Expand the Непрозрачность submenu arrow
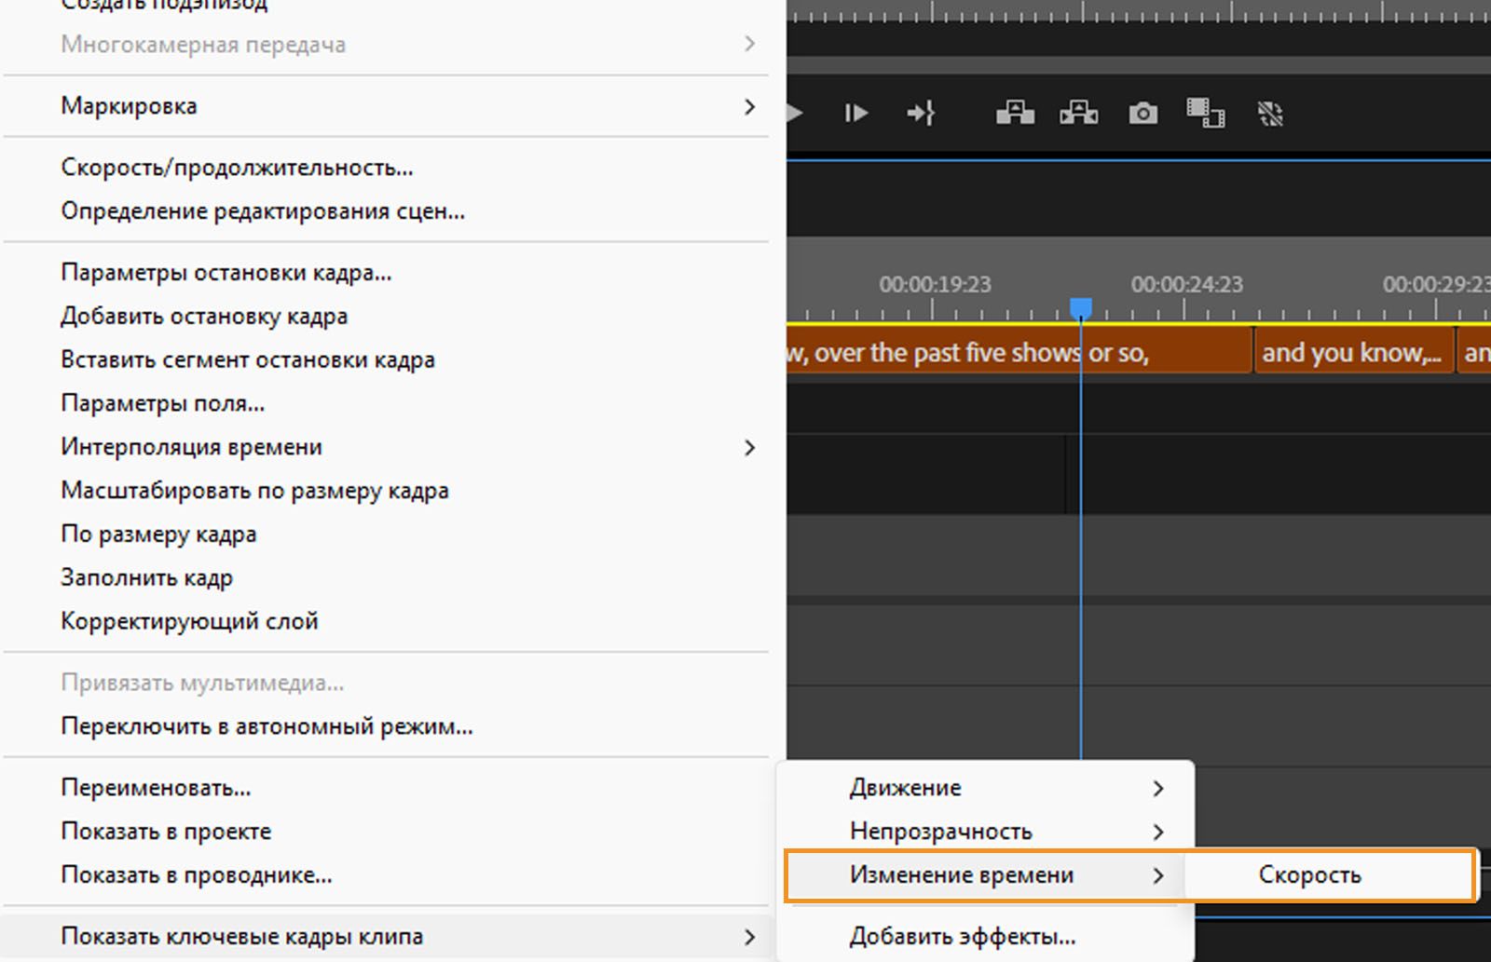The height and width of the screenshot is (962, 1491). [x=1158, y=832]
